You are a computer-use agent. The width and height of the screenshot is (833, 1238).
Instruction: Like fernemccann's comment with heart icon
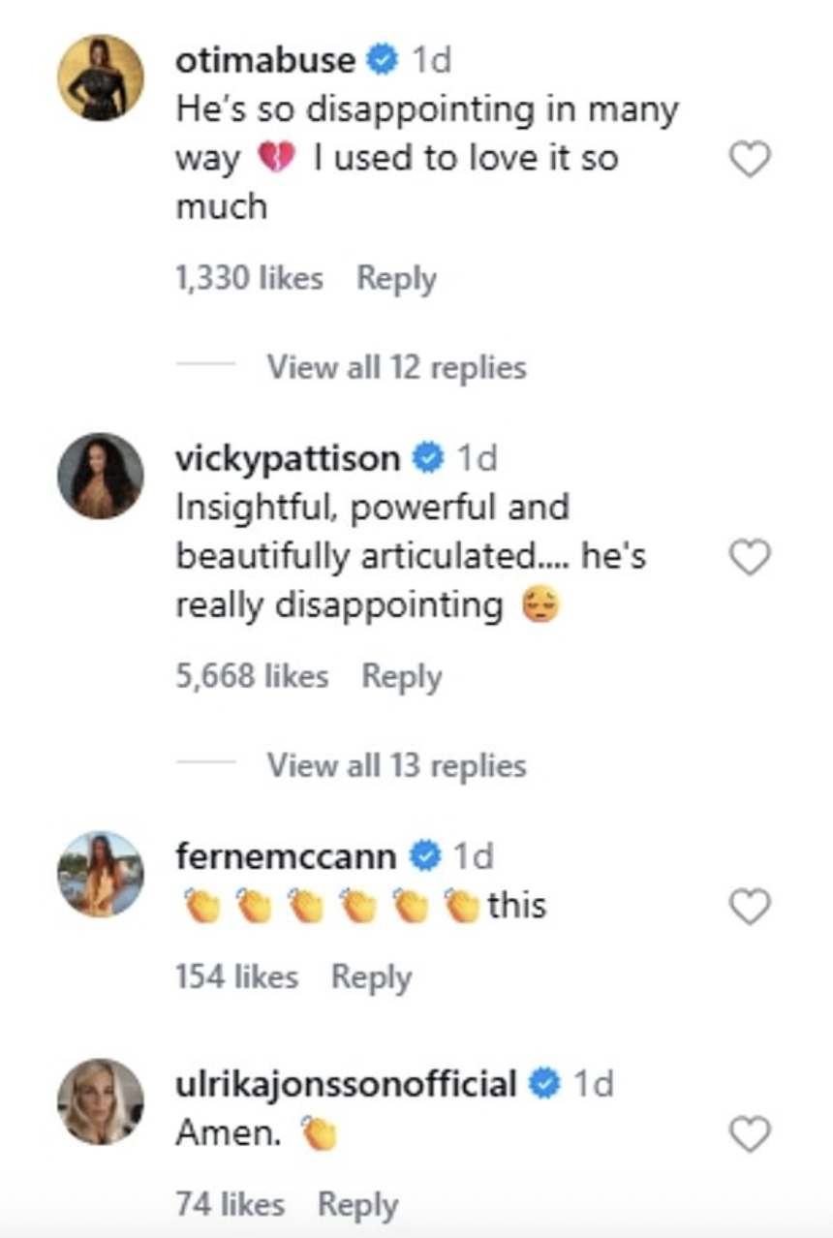click(749, 907)
